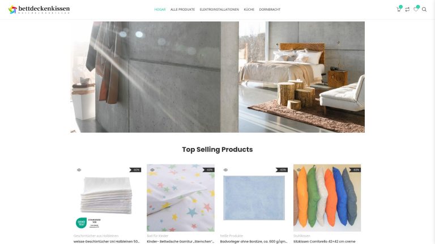Open the ELEKTROINSTALLATIONEN menu
The image size is (435, 244).
pyautogui.click(x=219, y=10)
